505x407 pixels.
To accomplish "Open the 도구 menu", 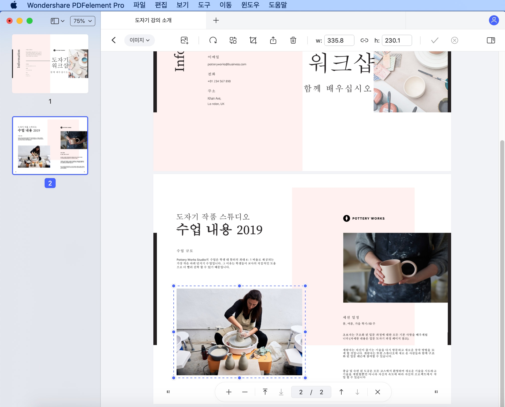I will coord(204,5).
